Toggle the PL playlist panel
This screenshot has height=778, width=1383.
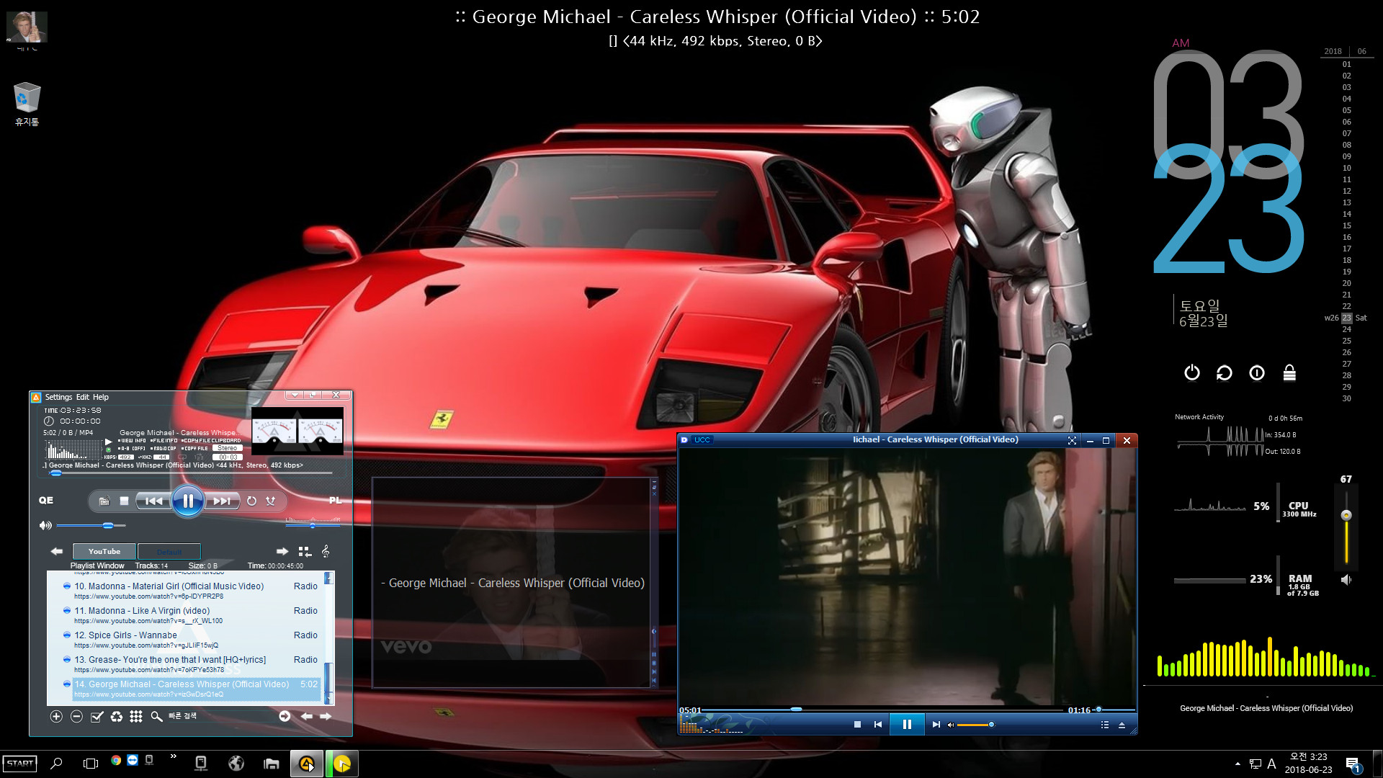pos(335,500)
